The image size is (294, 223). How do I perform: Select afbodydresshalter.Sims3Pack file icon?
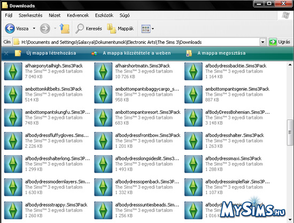click(x=194, y=141)
